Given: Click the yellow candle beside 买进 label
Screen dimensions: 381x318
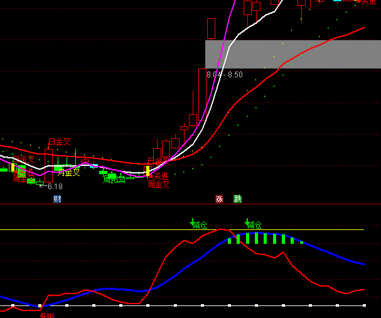Looking at the screenshot, I should [x=148, y=170].
